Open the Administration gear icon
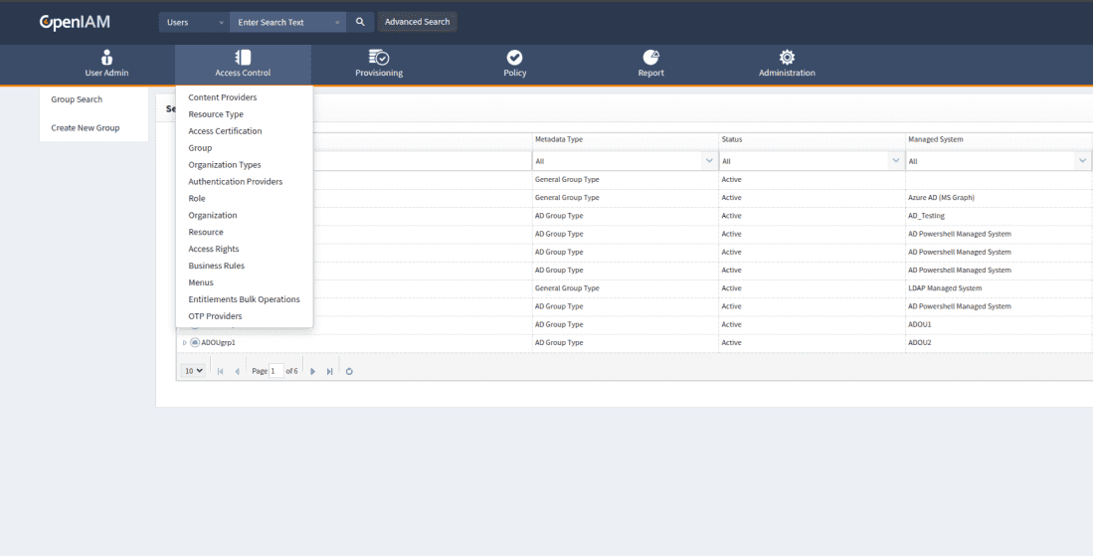Viewport: 1098px width, 556px height. tap(786, 58)
